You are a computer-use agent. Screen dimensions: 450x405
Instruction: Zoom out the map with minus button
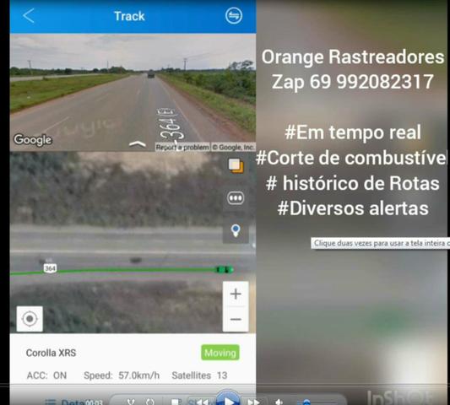click(x=236, y=319)
